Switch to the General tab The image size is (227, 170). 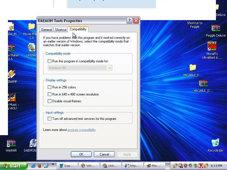(46, 30)
